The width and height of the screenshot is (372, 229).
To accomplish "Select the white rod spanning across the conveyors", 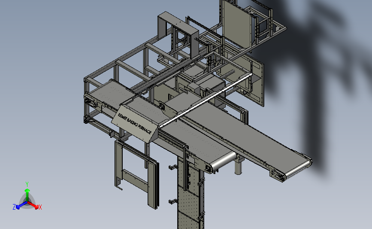I will [206, 100].
